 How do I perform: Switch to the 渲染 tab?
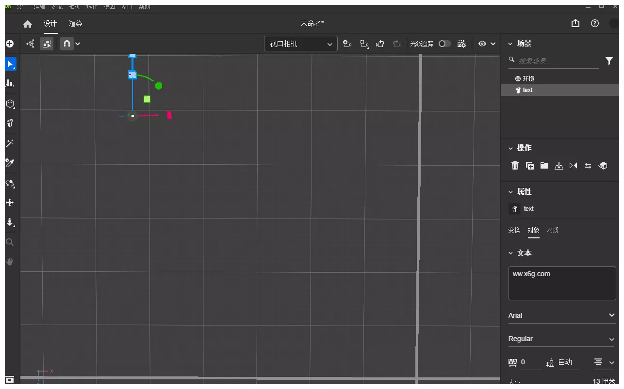point(76,23)
